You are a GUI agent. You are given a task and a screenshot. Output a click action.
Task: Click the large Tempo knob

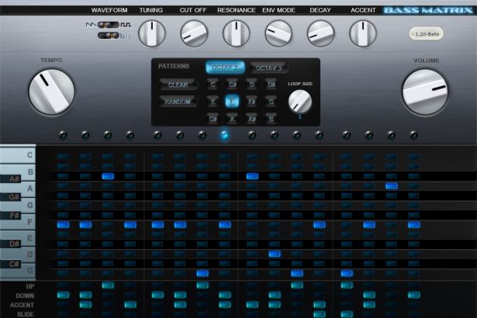51,92
